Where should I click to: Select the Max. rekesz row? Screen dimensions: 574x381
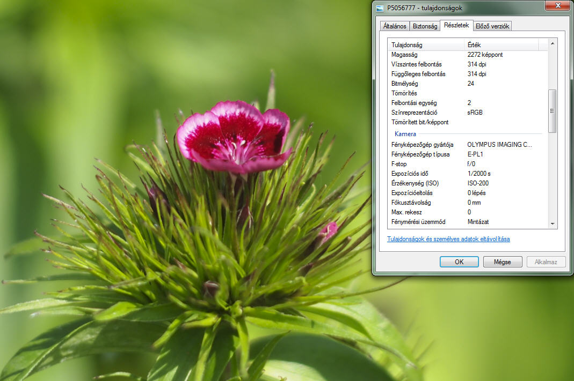pos(468,212)
